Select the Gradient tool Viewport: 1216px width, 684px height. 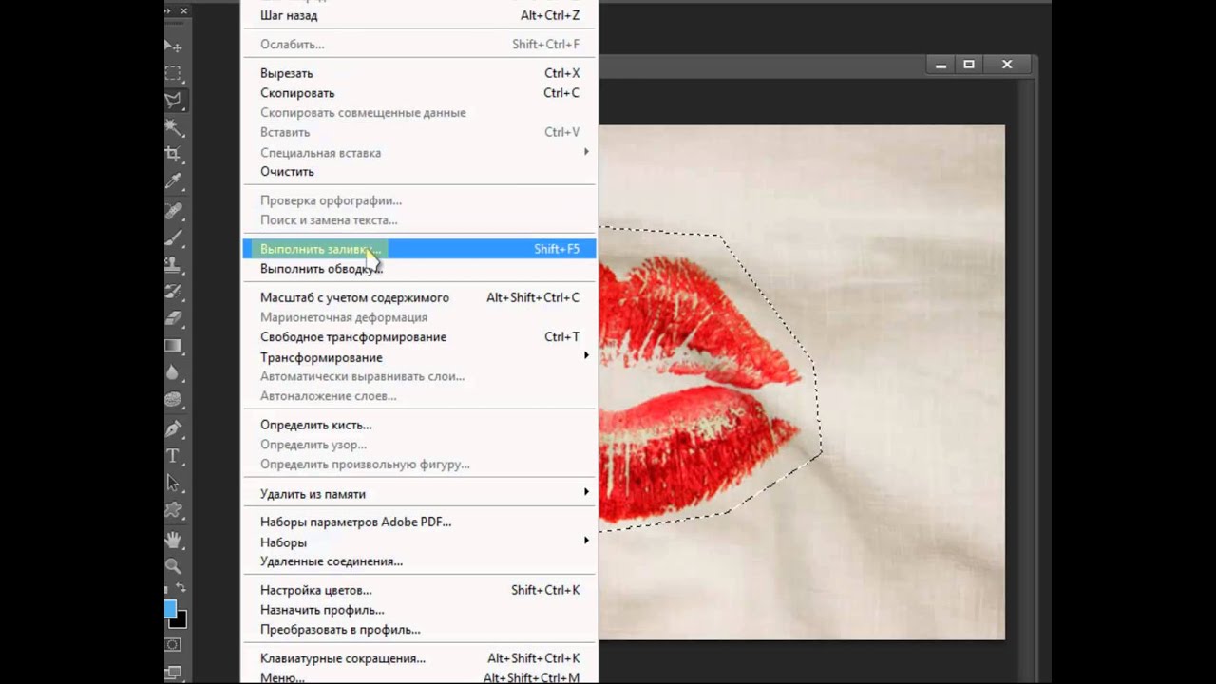(174, 346)
